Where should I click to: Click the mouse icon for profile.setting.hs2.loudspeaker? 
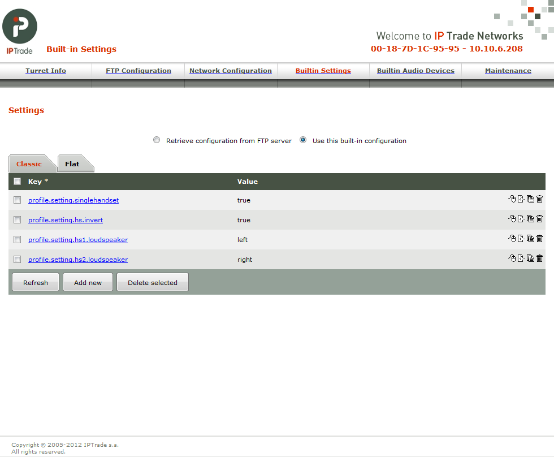click(512, 258)
